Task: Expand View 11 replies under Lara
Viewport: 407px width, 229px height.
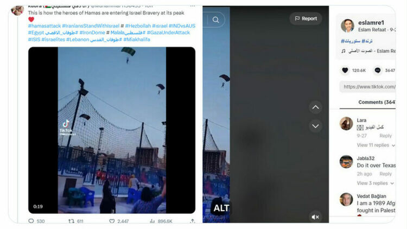Action: (376, 145)
